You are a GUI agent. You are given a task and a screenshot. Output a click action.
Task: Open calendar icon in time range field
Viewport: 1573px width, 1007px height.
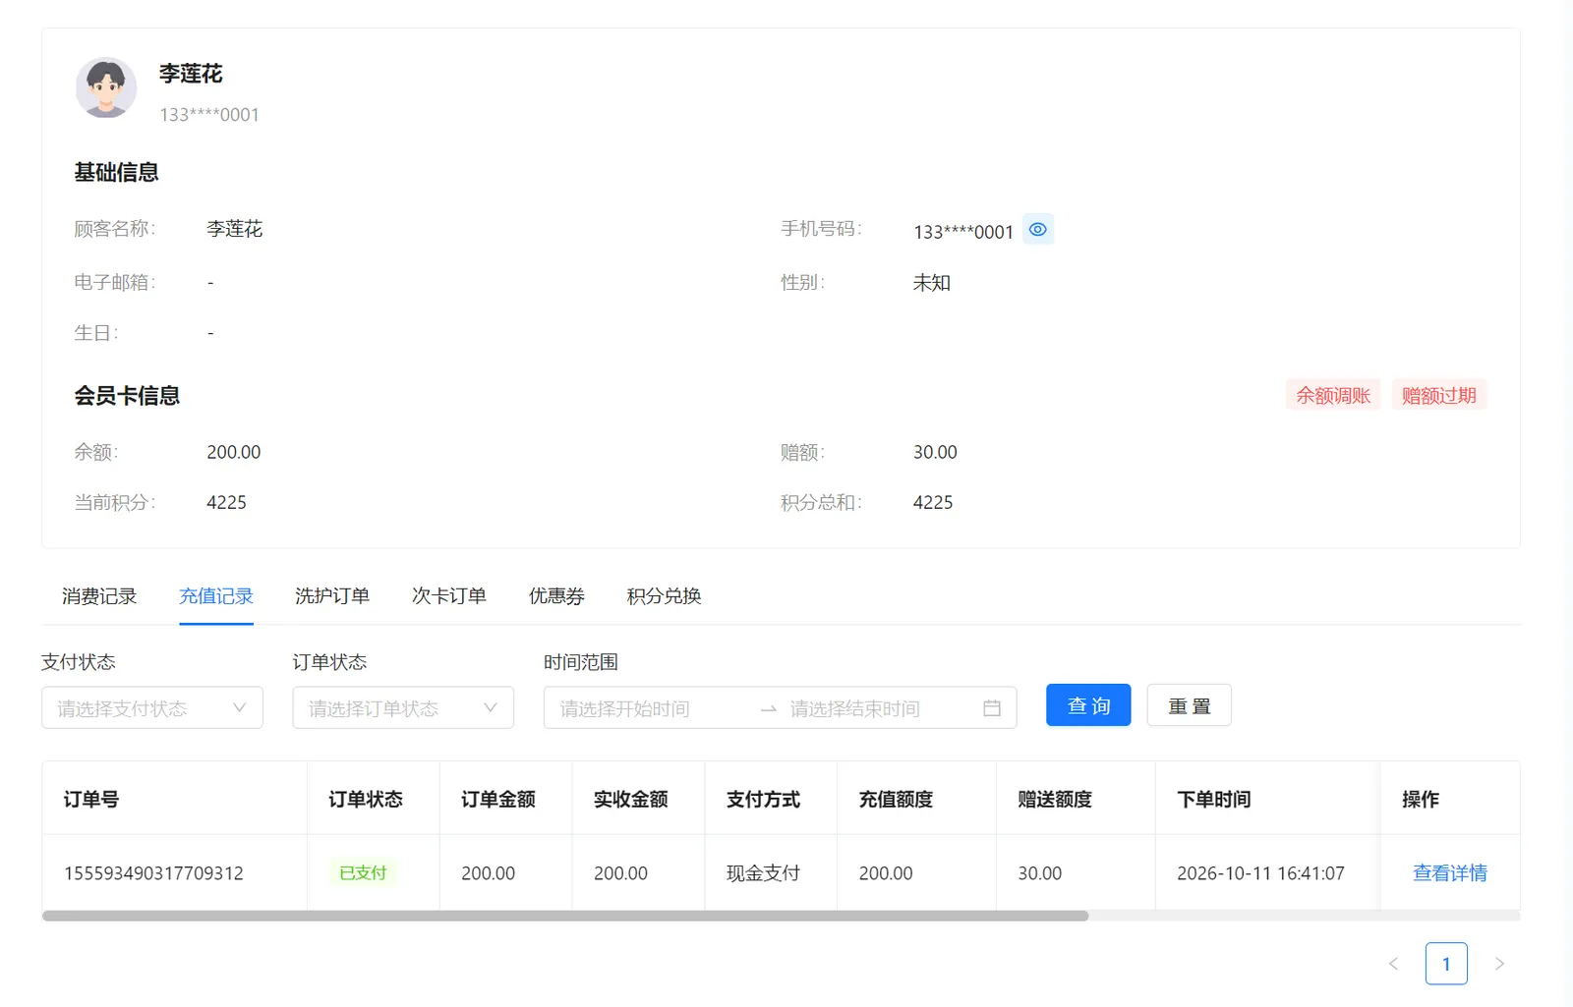pos(992,708)
